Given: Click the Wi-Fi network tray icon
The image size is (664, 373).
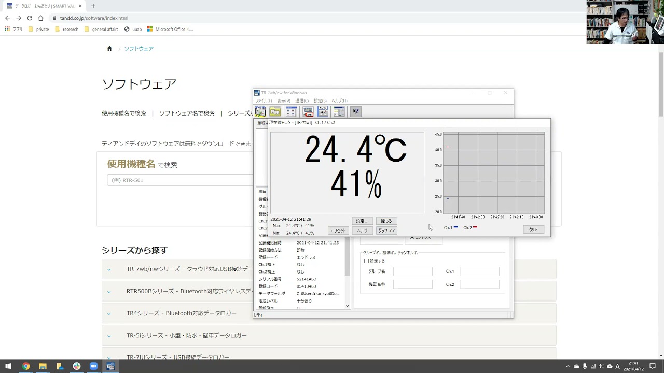Looking at the screenshot, I should coord(593,366).
